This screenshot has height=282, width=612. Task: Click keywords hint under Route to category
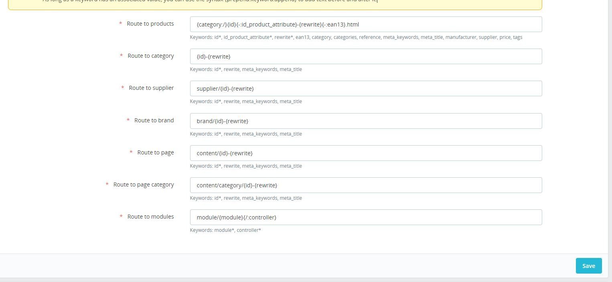[246, 69]
